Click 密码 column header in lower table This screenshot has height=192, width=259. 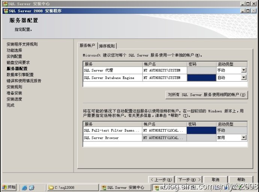tap(201, 124)
